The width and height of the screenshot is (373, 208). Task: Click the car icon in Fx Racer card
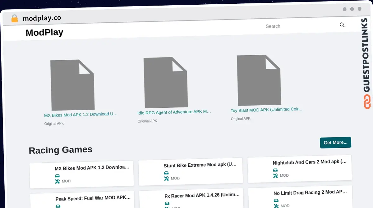(167, 203)
